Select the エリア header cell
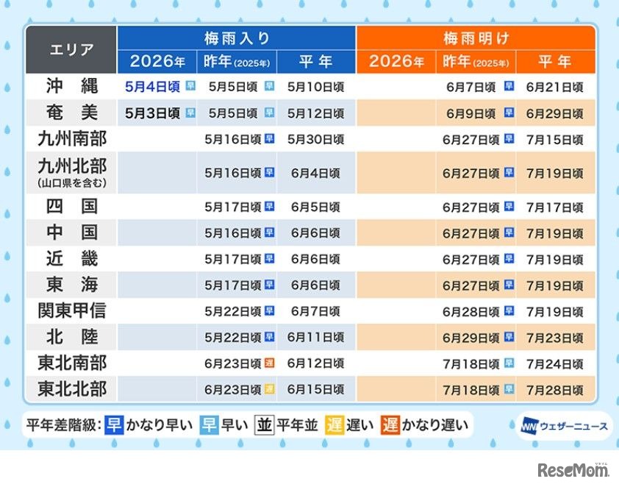 click(71, 50)
